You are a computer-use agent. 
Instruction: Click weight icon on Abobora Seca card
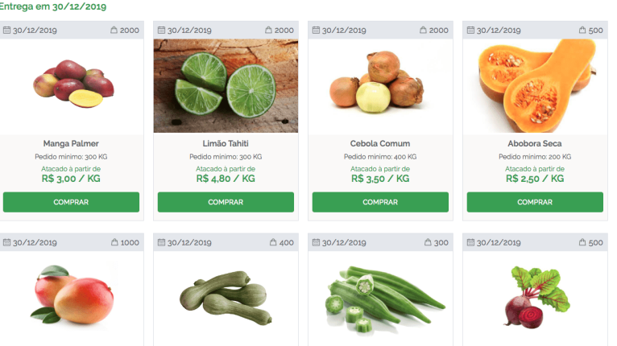582,31
